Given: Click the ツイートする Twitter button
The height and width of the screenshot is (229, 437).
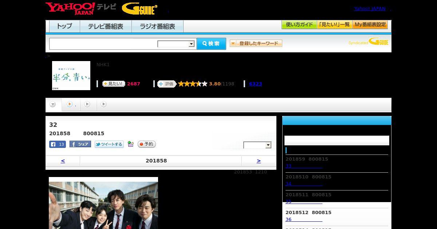Looking at the screenshot, I should (x=109, y=144).
